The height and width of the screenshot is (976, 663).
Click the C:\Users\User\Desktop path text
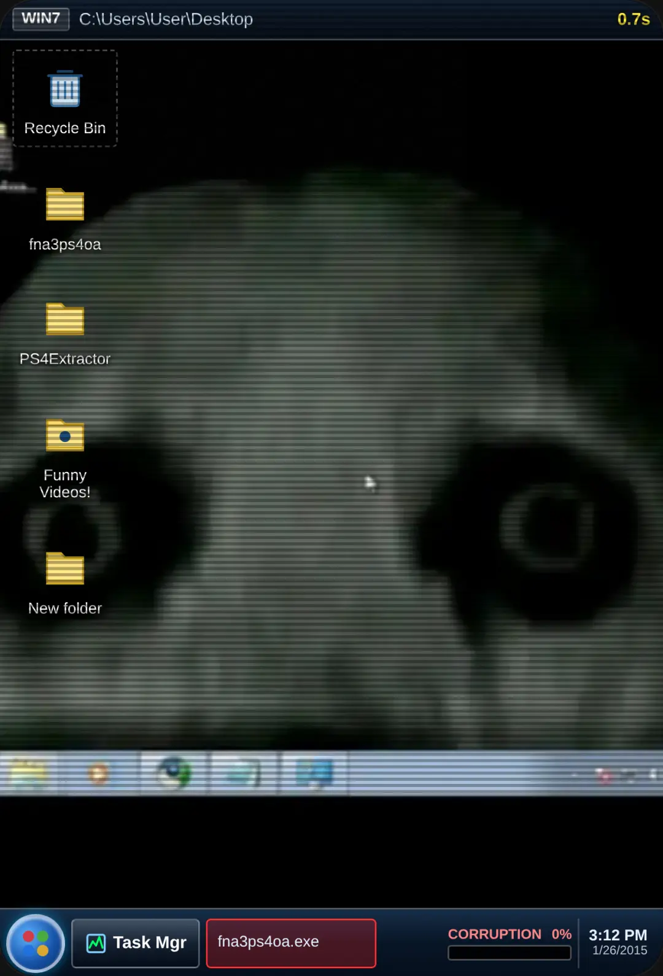coord(166,19)
